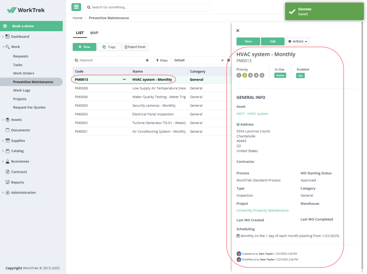Toggle the Enabled Yes badge
The height and width of the screenshot is (274, 367).
(x=300, y=76)
